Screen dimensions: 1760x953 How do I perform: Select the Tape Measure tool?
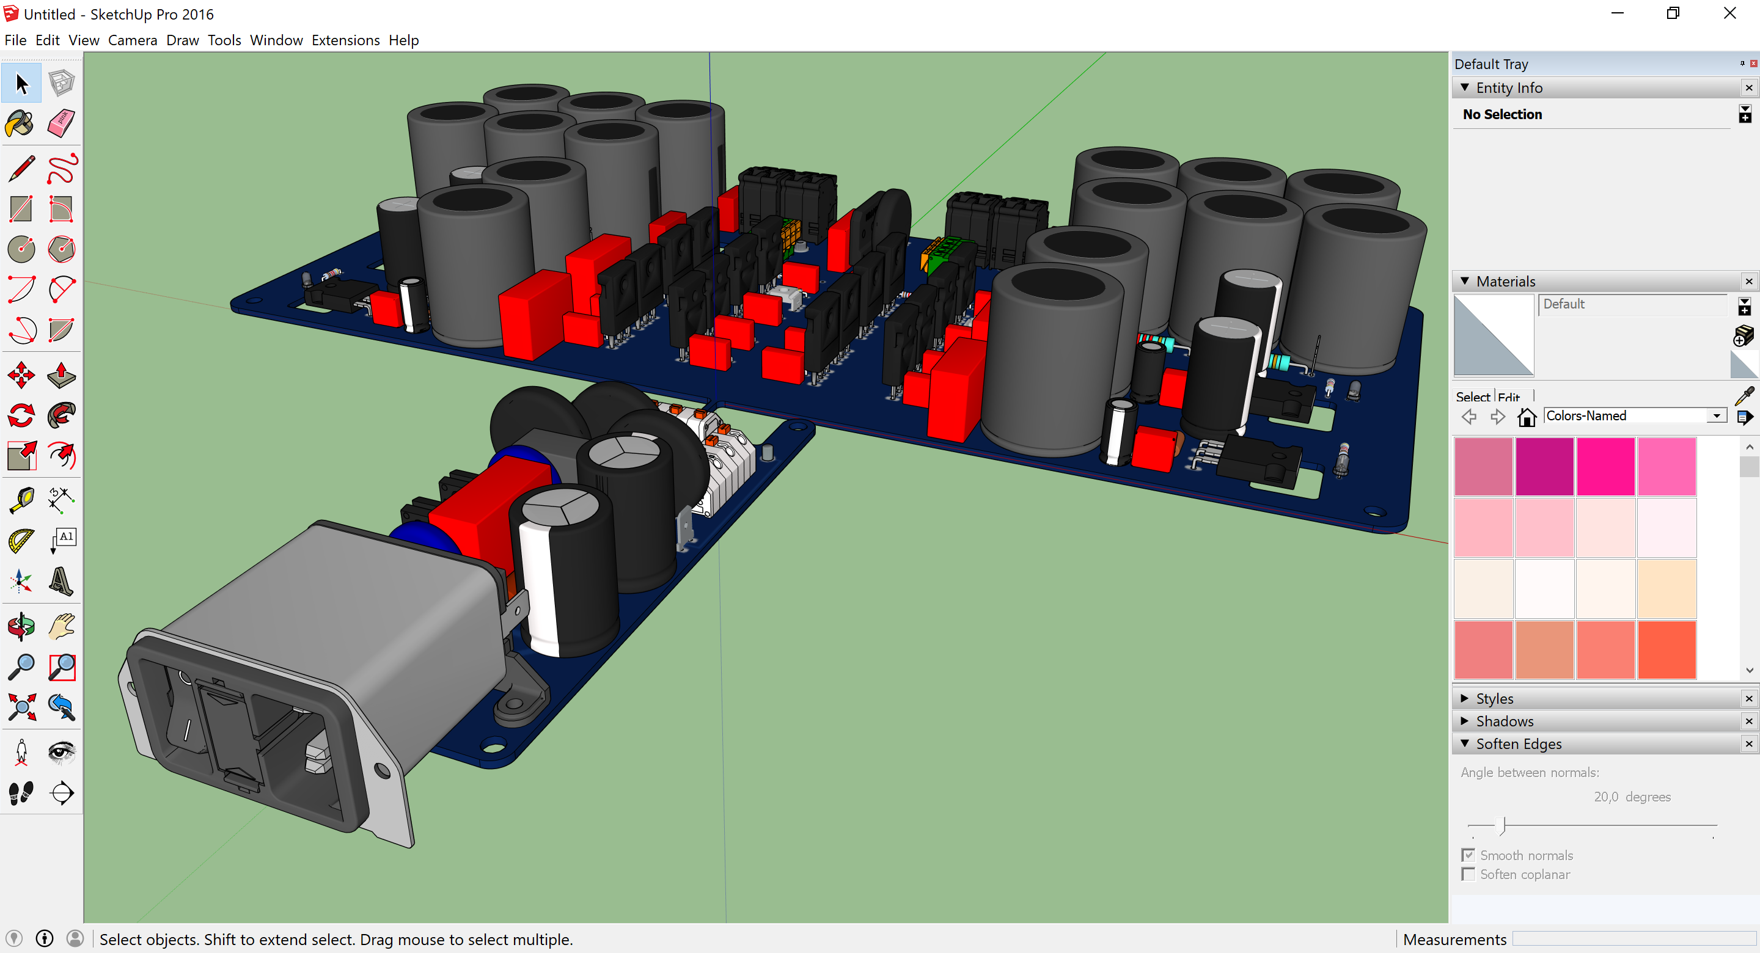pyautogui.click(x=21, y=500)
